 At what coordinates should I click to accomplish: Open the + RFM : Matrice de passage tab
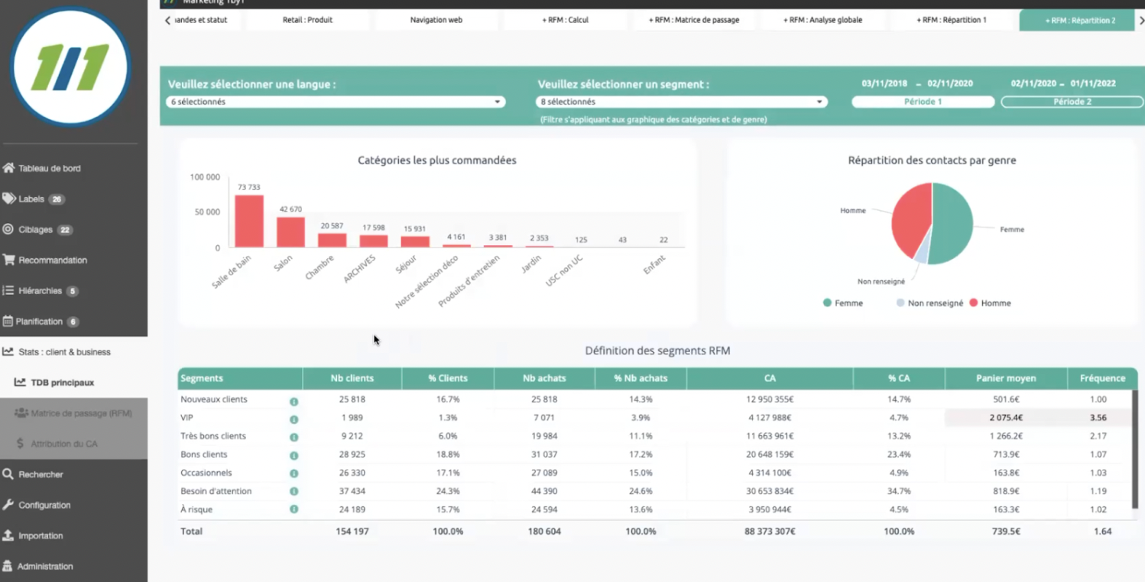click(x=694, y=20)
